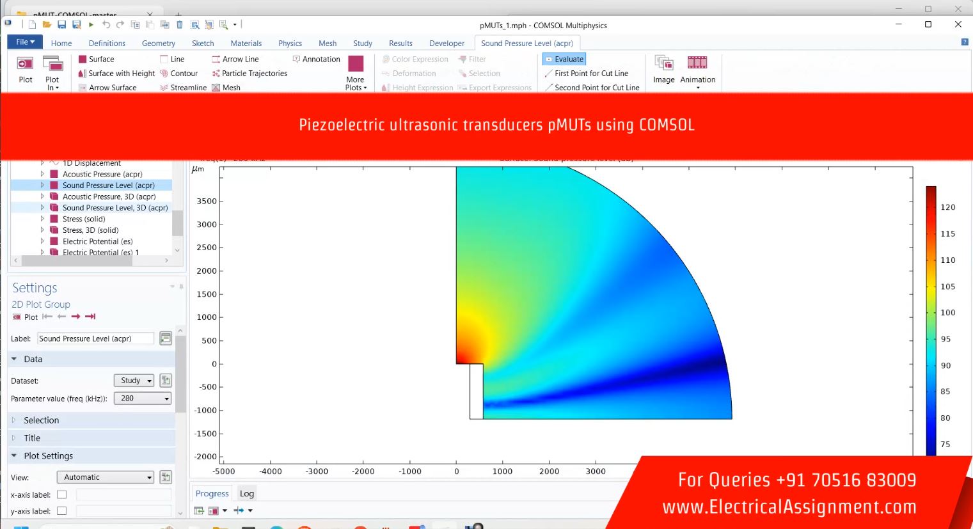The image size is (973, 529).
Task: Open the Parameter value frequency dropdown
Action: (x=143, y=399)
